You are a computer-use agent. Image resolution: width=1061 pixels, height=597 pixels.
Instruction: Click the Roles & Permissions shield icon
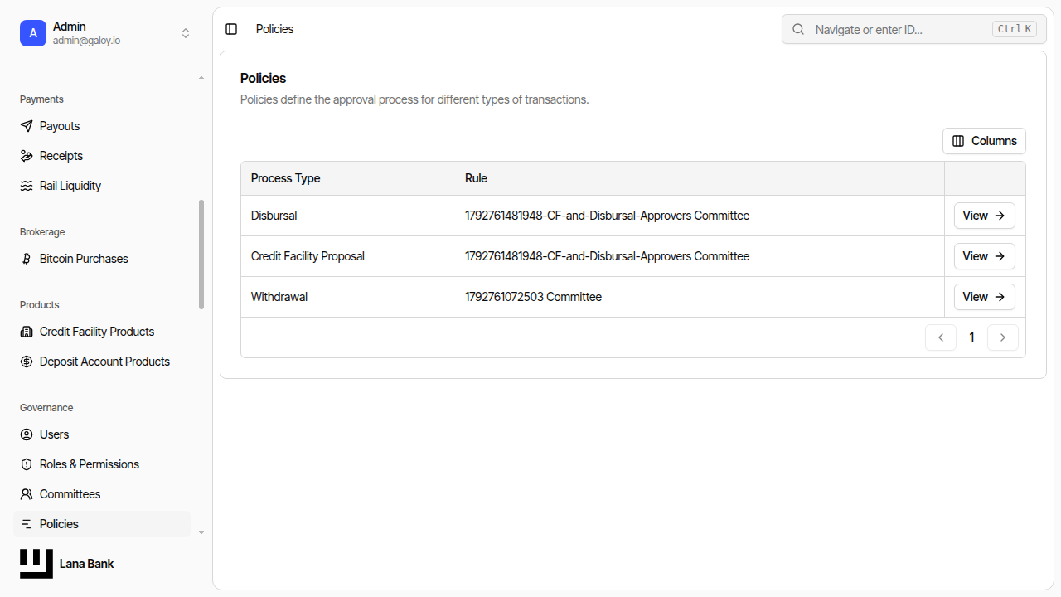click(27, 464)
